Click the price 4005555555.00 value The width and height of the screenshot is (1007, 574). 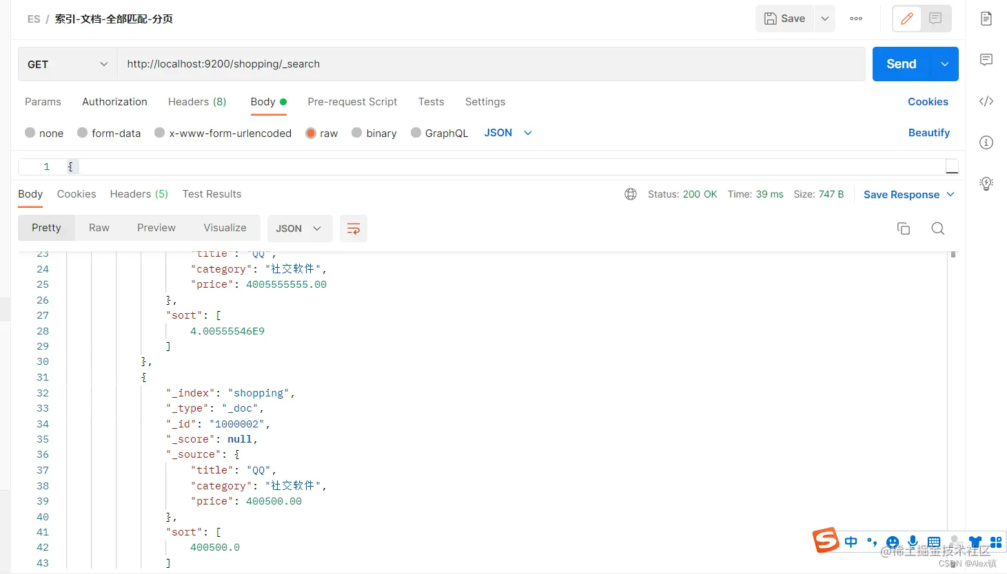click(x=286, y=284)
